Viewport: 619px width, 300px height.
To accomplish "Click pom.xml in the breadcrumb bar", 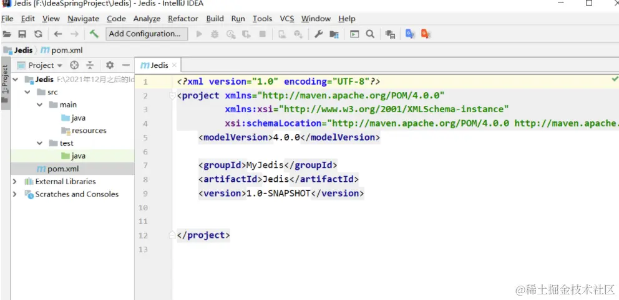I will tap(62, 50).
